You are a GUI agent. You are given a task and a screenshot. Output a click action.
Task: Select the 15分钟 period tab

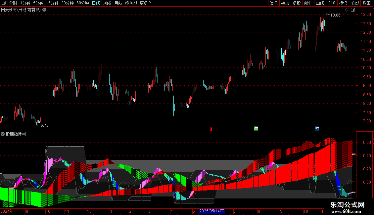click(x=52, y=3)
